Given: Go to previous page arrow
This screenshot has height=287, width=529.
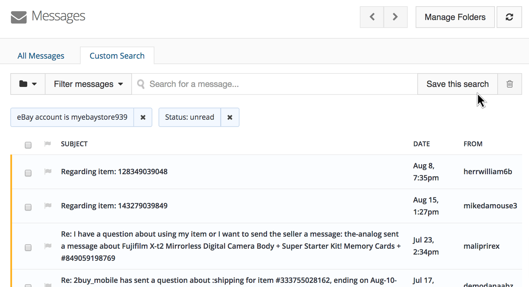Looking at the screenshot, I should [372, 17].
